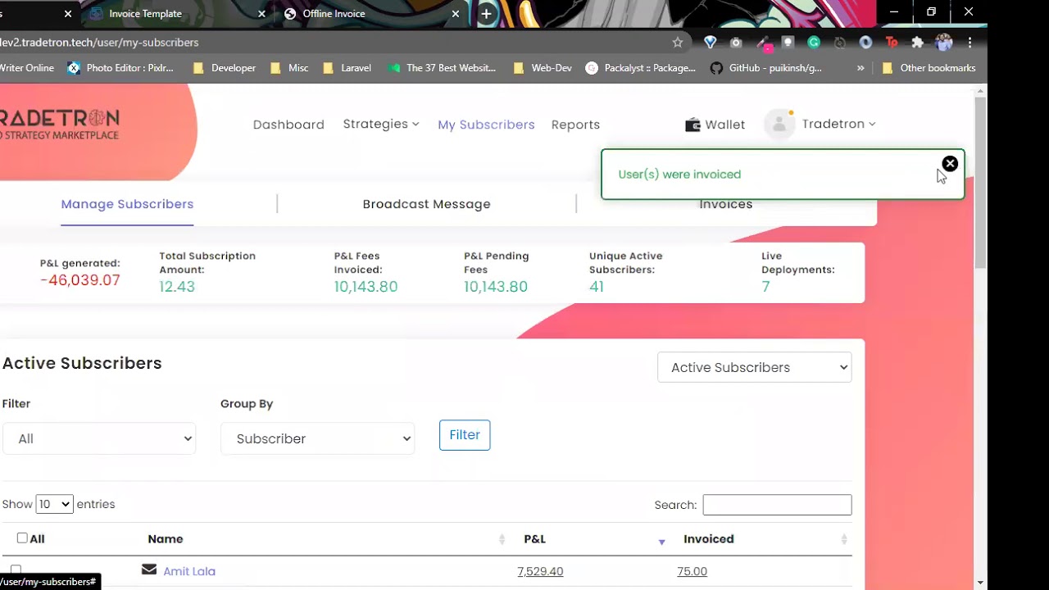The width and height of the screenshot is (1049, 590).
Task: Open the 75.00 invoiced amount link
Action: tap(692, 571)
